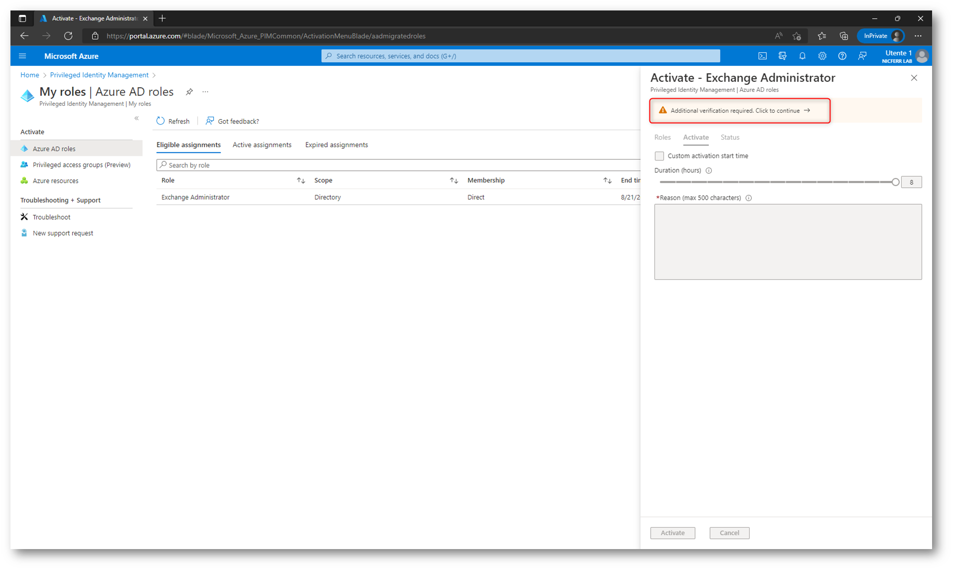
Task: Close the Activate Exchange Administrator panel
Action: [914, 78]
